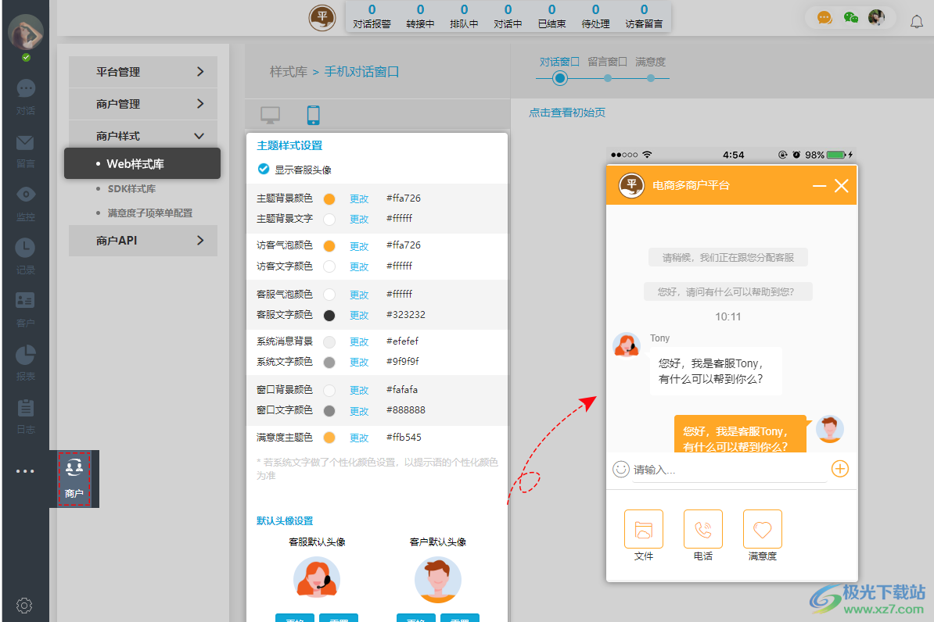Select the 留言 icon in the sidebar
Screen dimensions: 934x622
click(x=26, y=147)
